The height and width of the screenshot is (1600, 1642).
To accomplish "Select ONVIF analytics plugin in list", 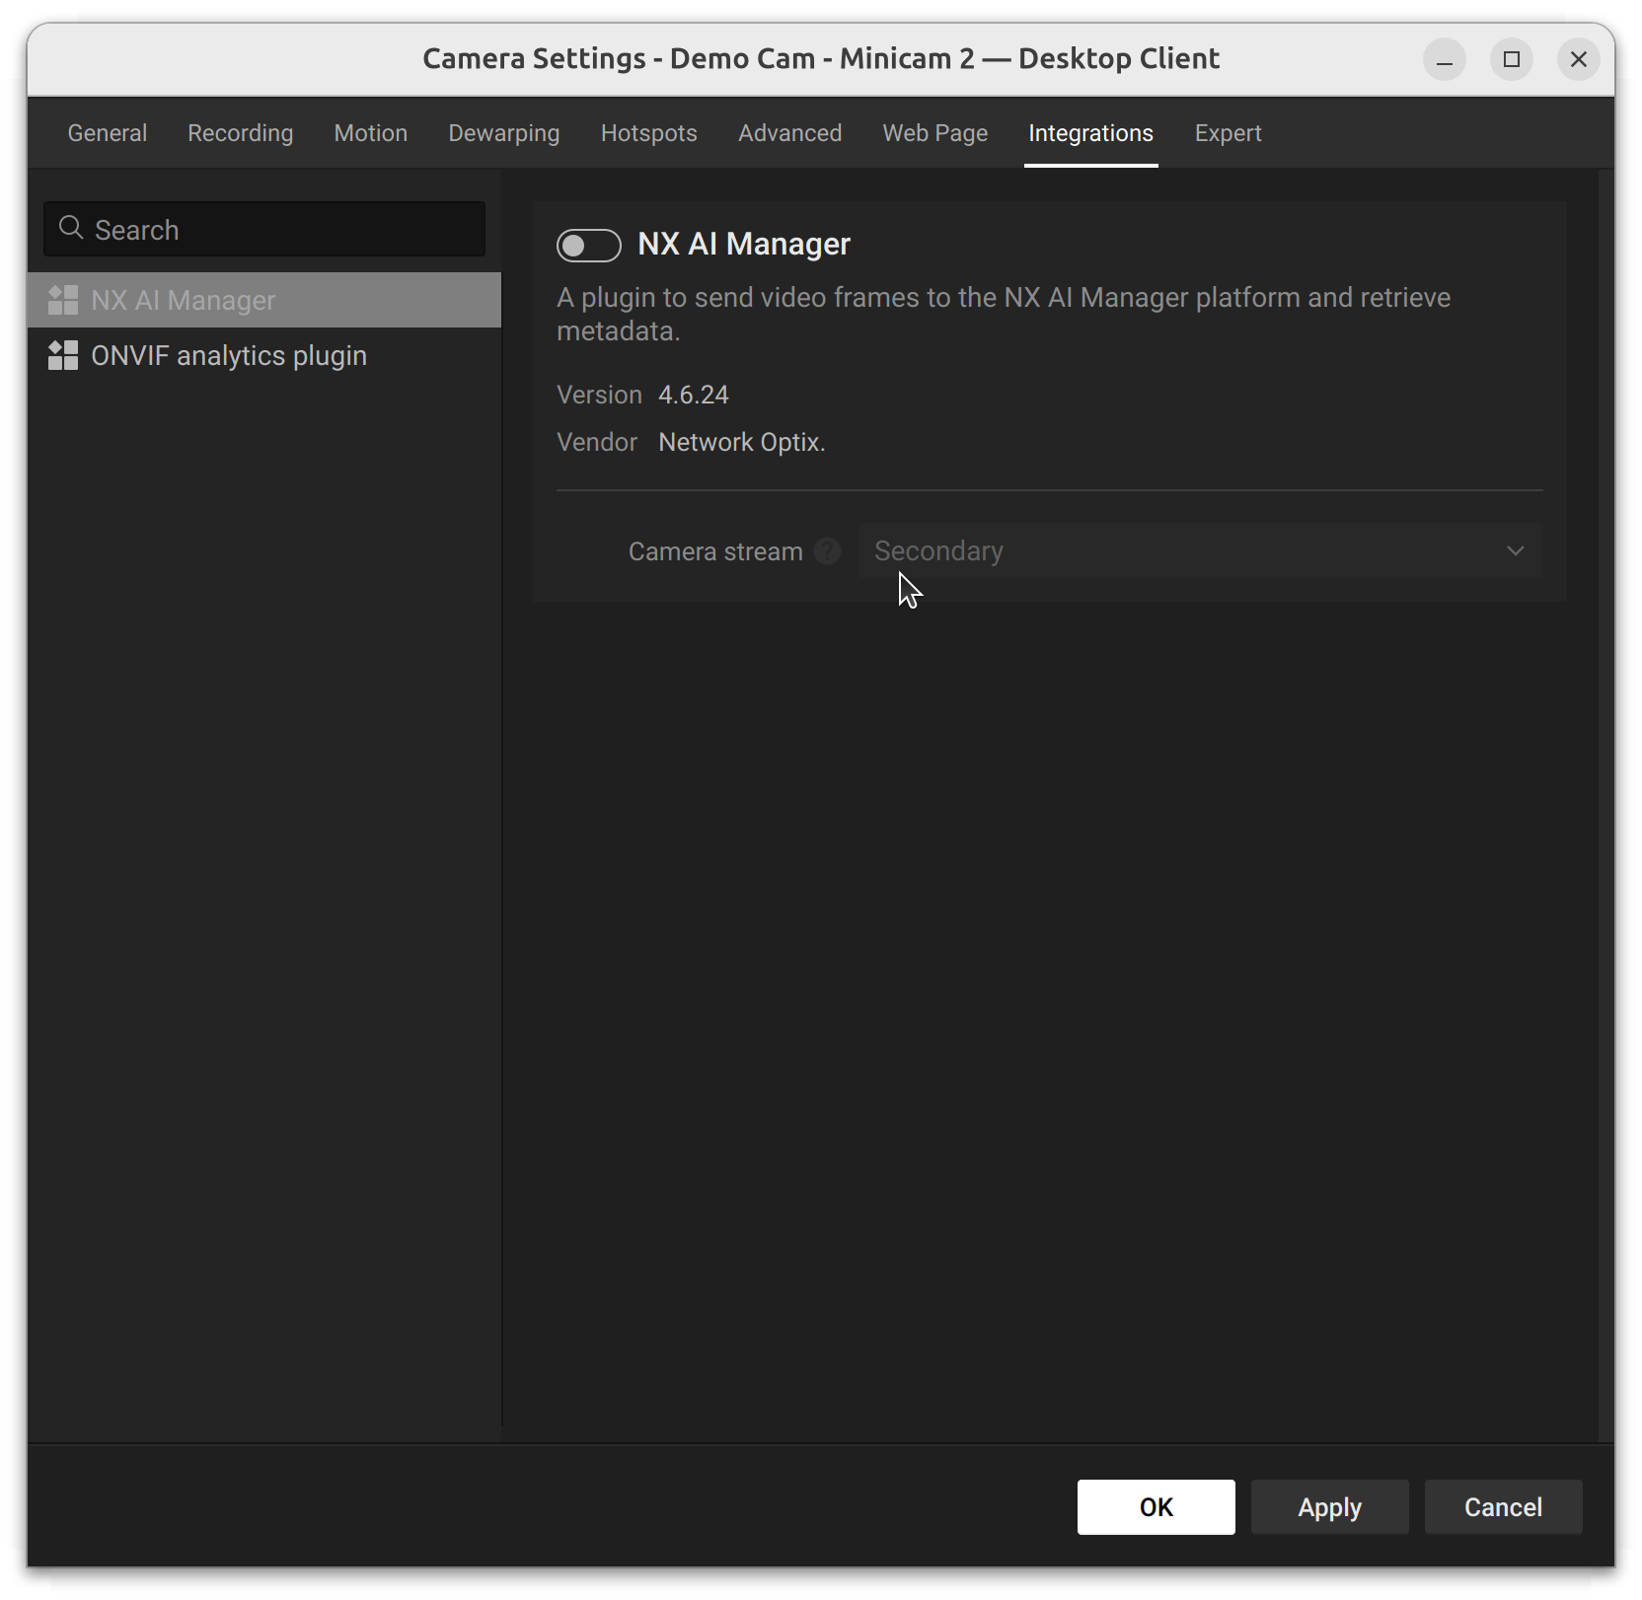I will click(229, 356).
